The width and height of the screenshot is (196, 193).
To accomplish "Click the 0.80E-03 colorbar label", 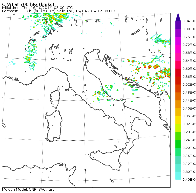I will pyautogui.click(x=189, y=29).
